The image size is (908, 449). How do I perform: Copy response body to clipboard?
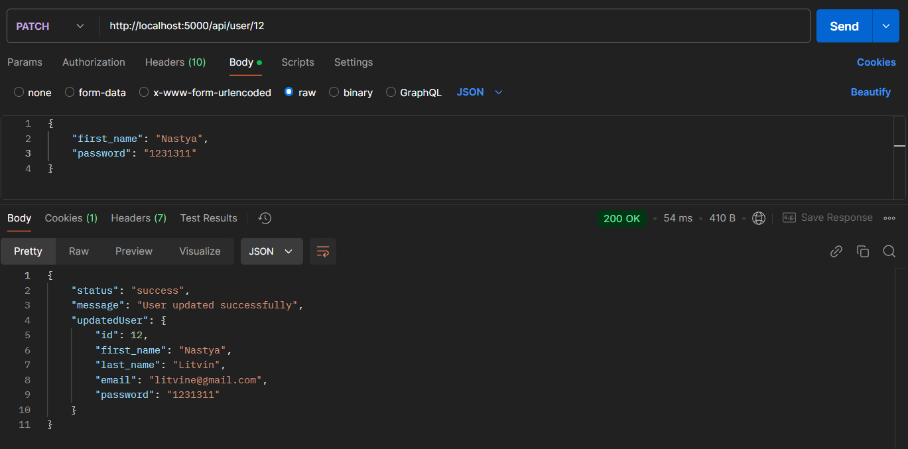(x=863, y=251)
